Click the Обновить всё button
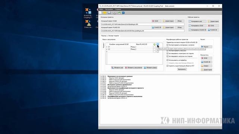This screenshot has height=134, width=239. (117, 68)
